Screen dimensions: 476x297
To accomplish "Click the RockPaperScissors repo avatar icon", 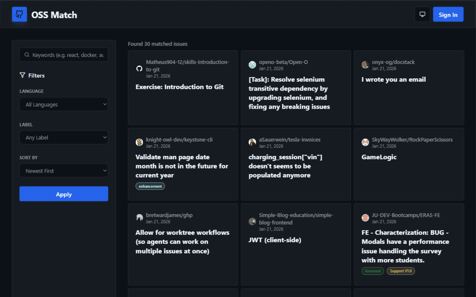I will (365, 142).
